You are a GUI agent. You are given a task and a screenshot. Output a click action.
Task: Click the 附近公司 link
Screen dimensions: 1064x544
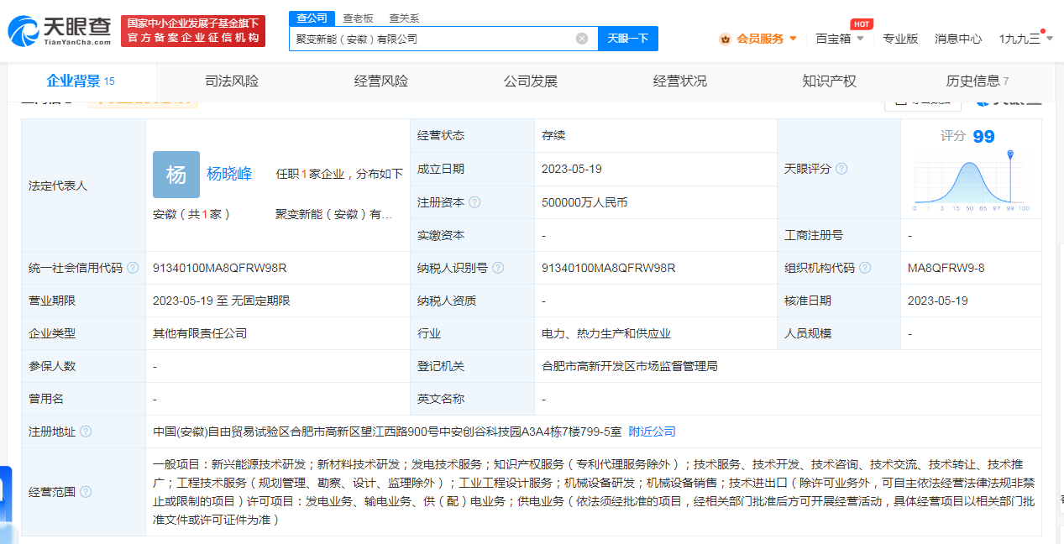coord(652,432)
